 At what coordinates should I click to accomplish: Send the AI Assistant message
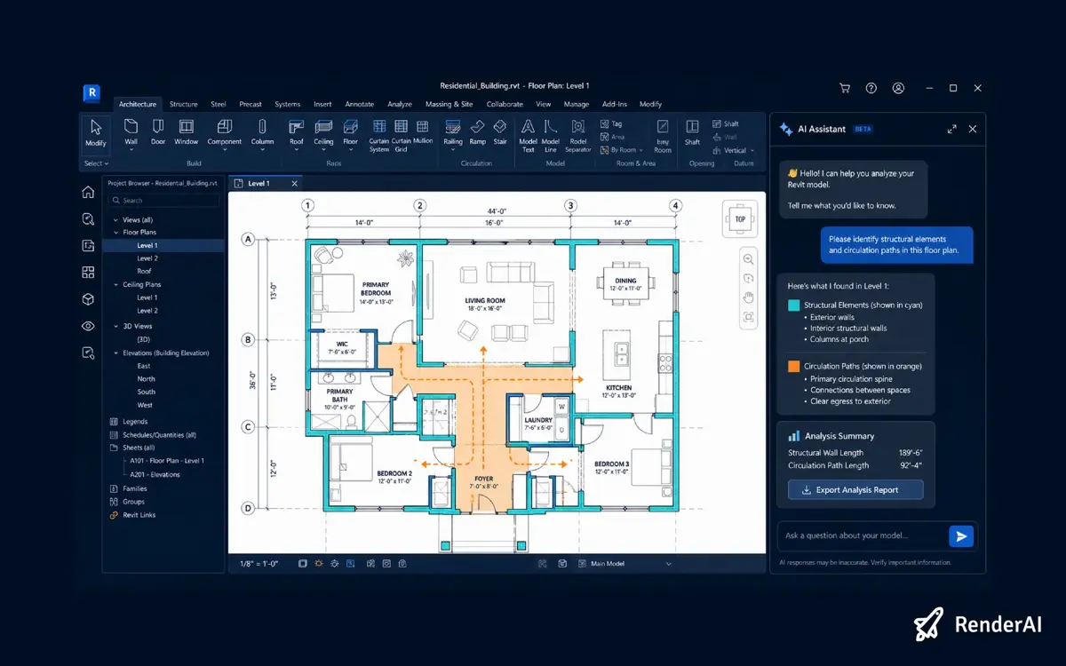point(960,535)
